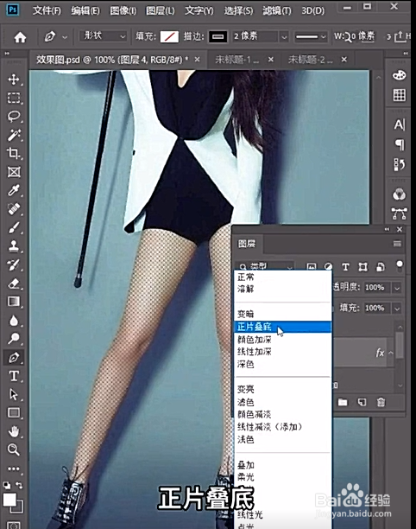
Task: Open the Character panel icon
Action: click(399, 124)
